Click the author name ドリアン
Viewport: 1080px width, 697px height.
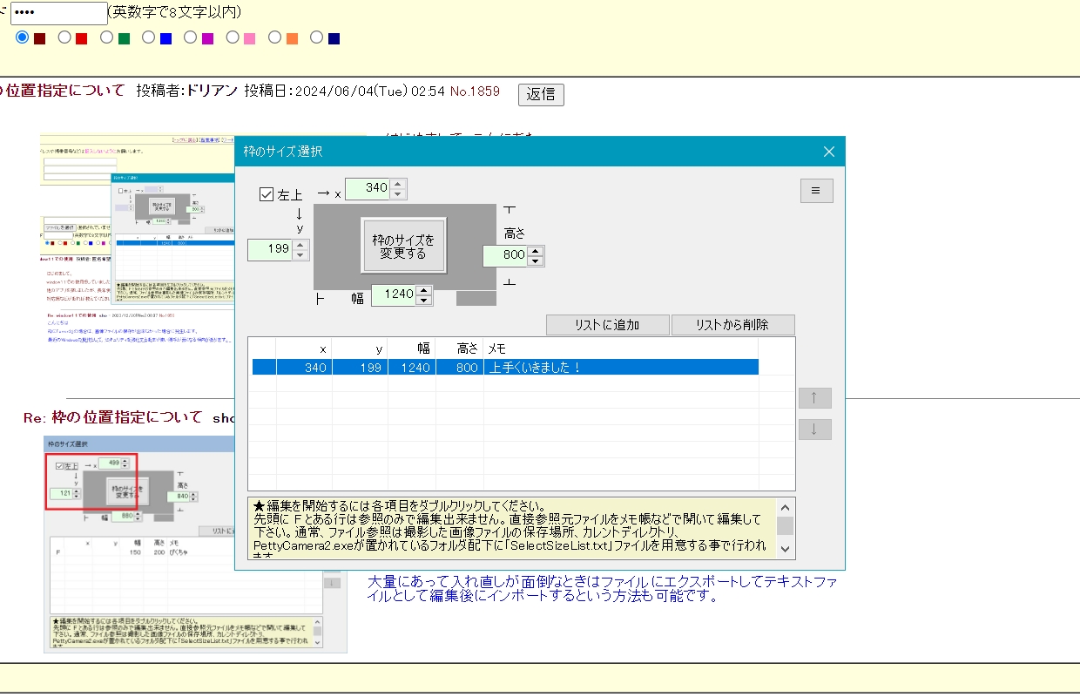coord(213,91)
